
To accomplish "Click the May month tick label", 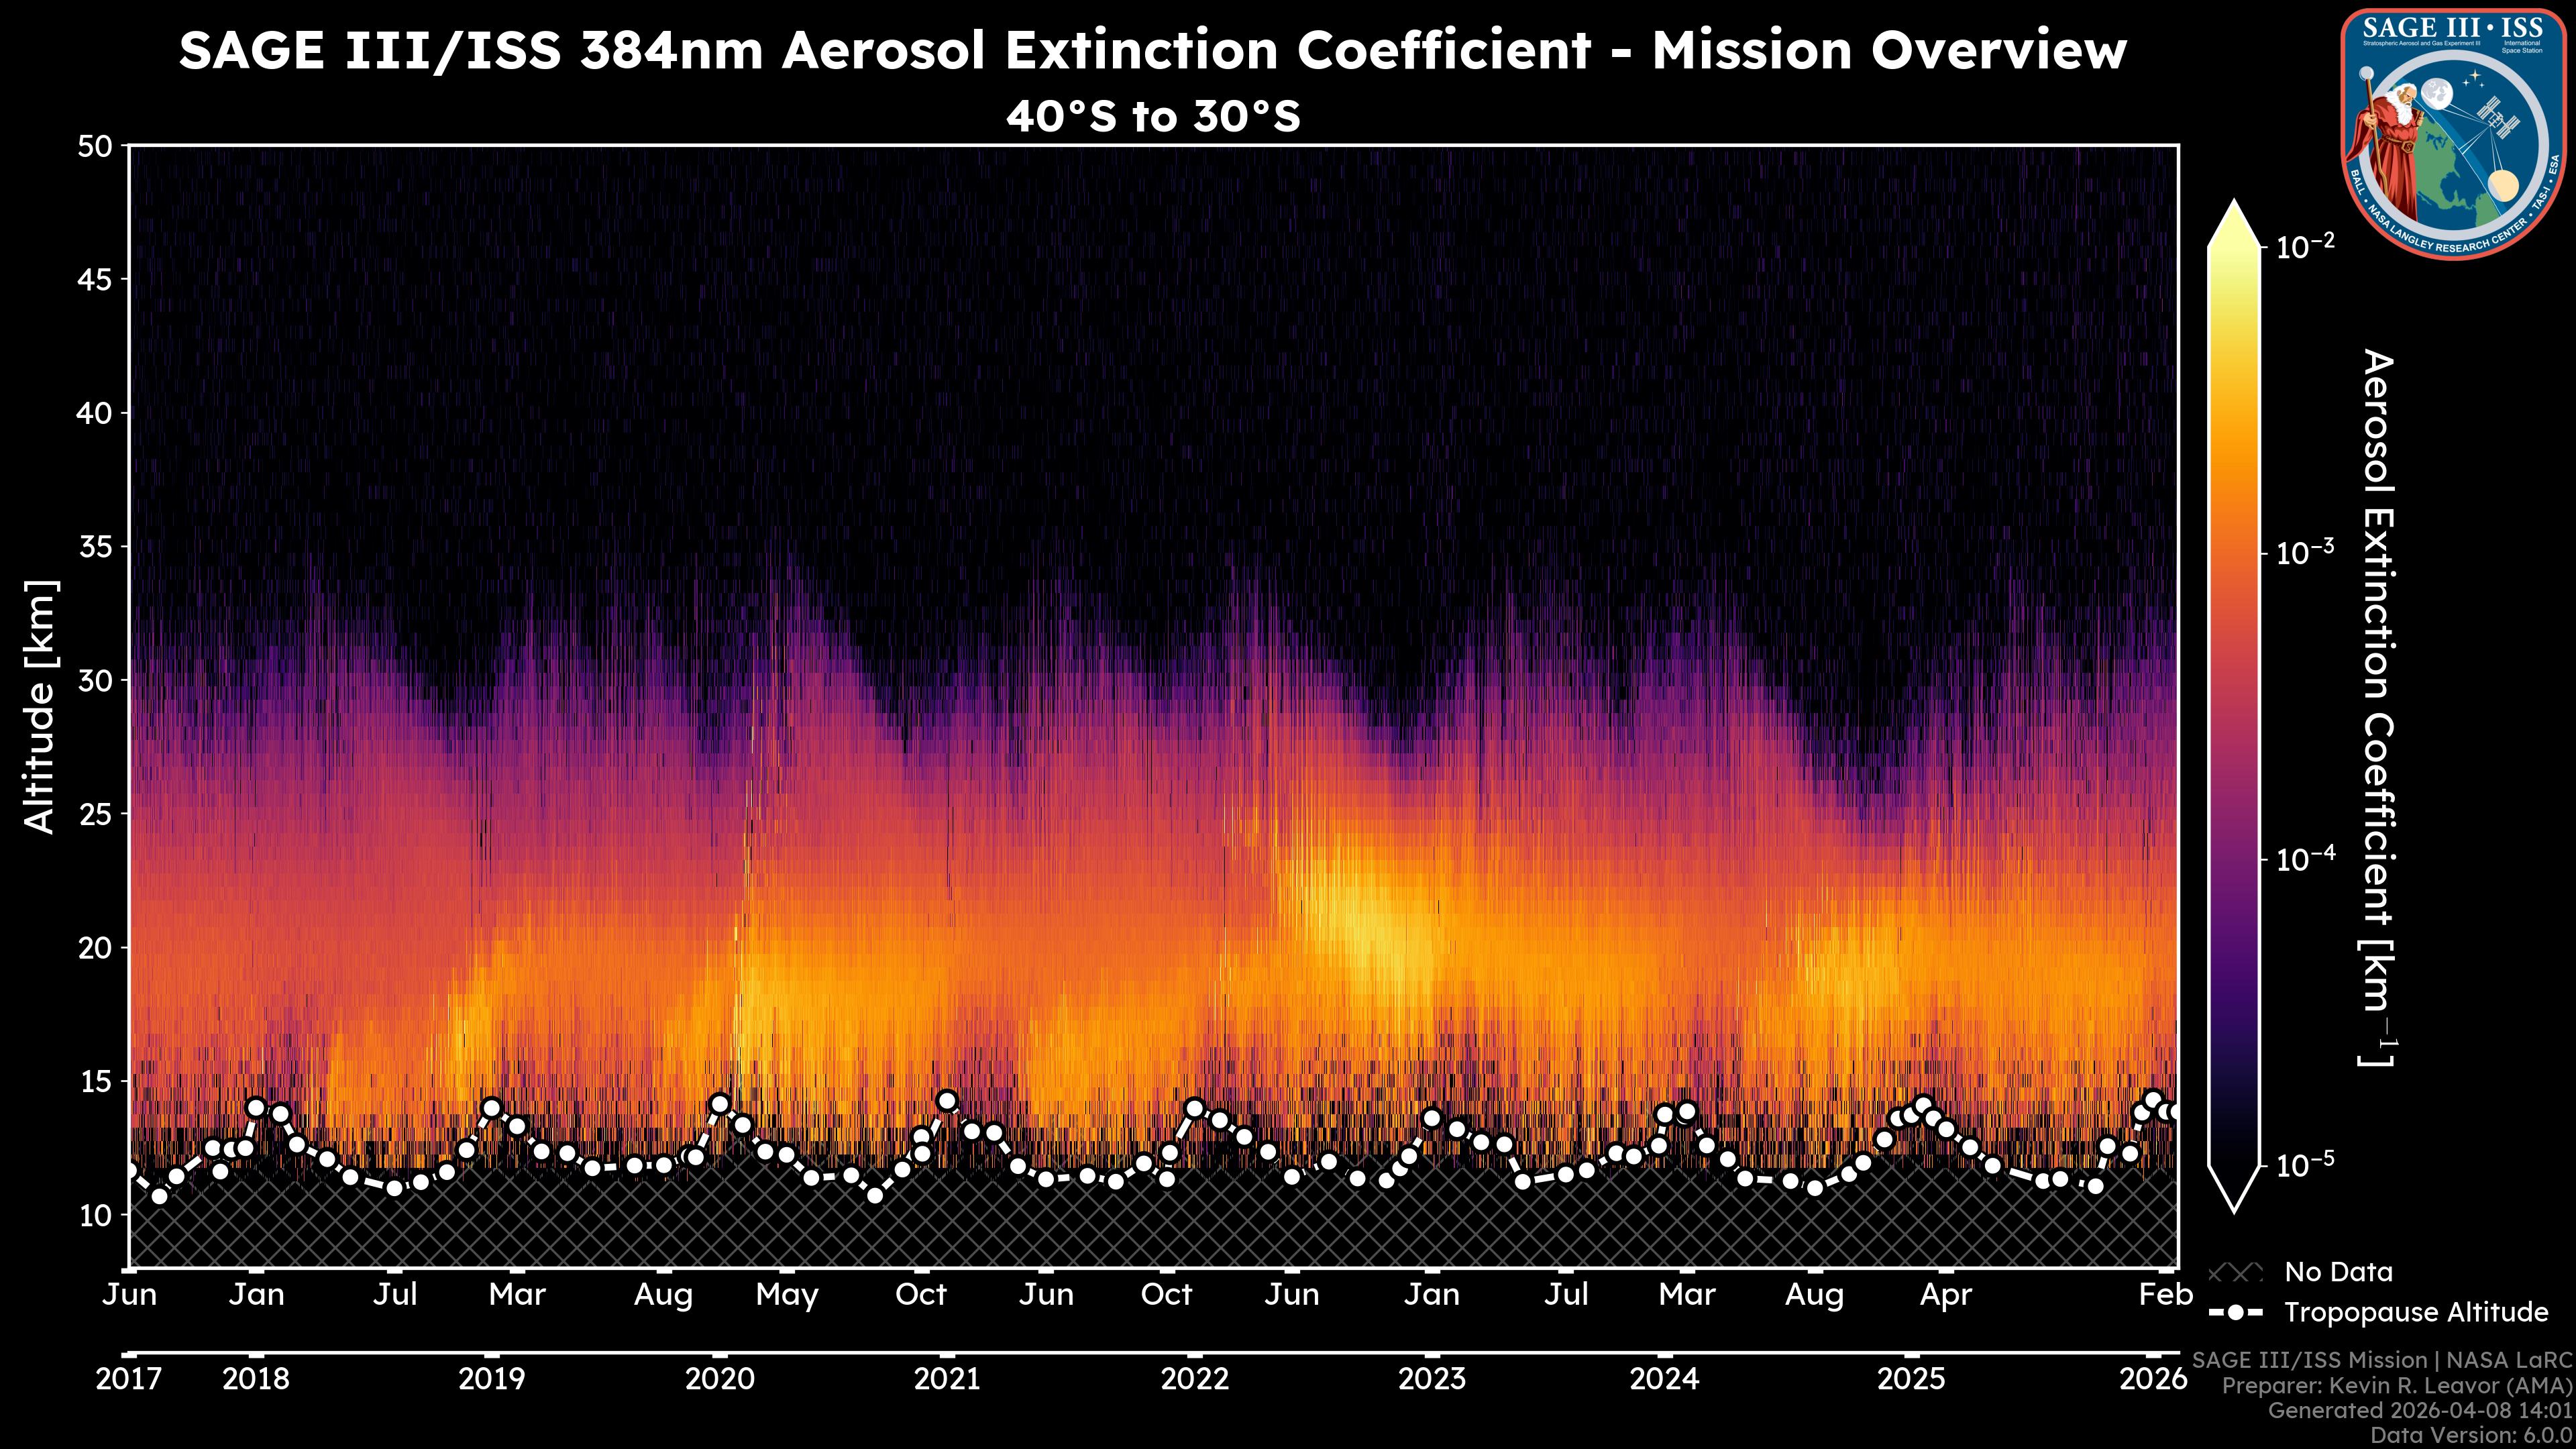I will point(787,1294).
